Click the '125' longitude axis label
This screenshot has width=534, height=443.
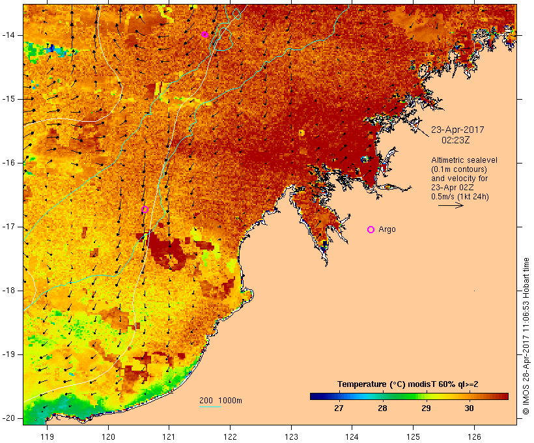(414, 436)
